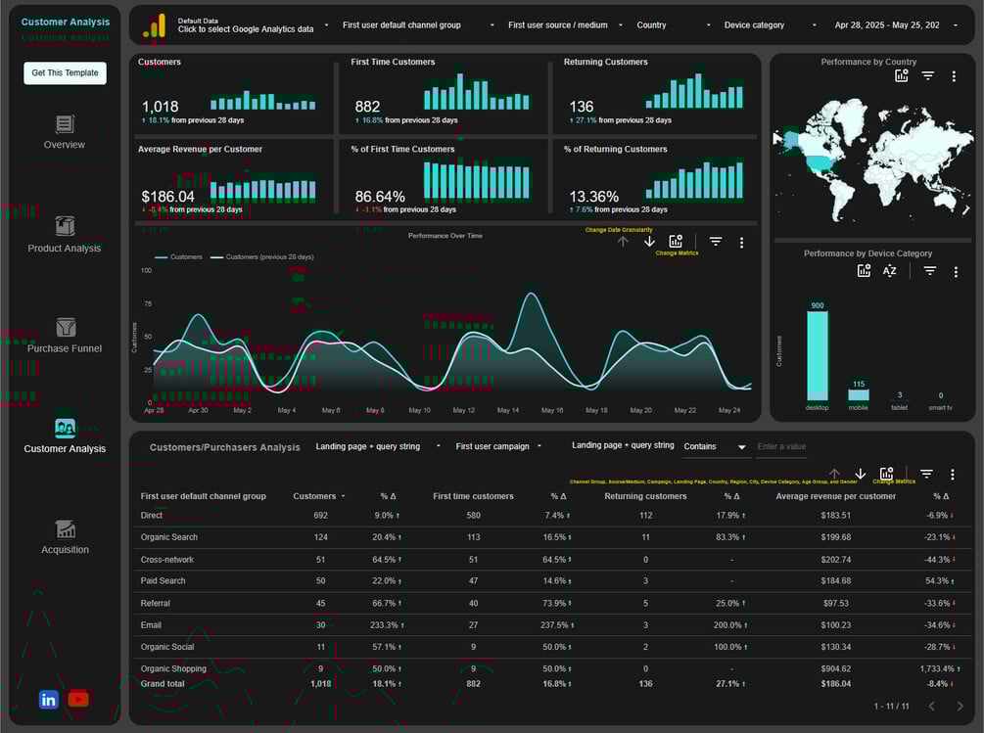Open filter icon on Performance by Country
Image resolution: width=984 pixels, height=733 pixels.
[x=927, y=76]
